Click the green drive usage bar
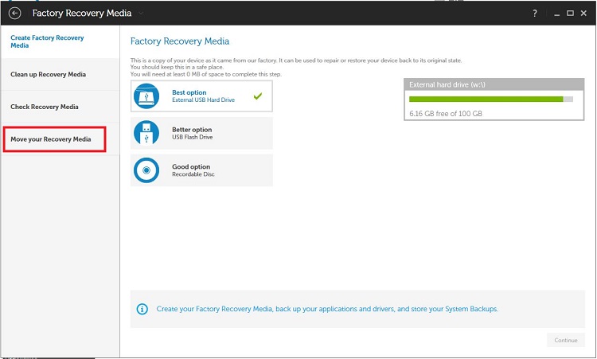Viewport: 597px width, 359px height. [491, 99]
